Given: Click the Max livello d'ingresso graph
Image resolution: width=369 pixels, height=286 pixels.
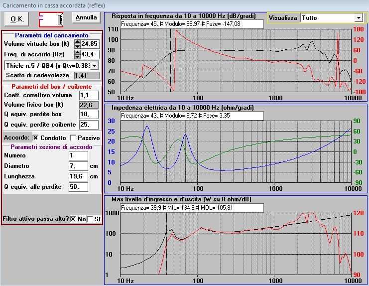Looking at the screenshot, I should click(236, 244).
